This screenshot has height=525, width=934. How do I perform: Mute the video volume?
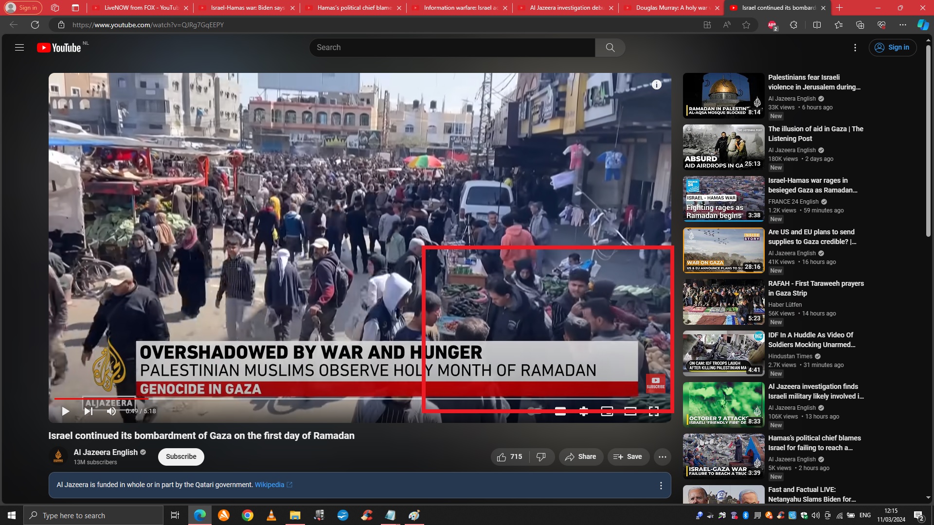111,411
